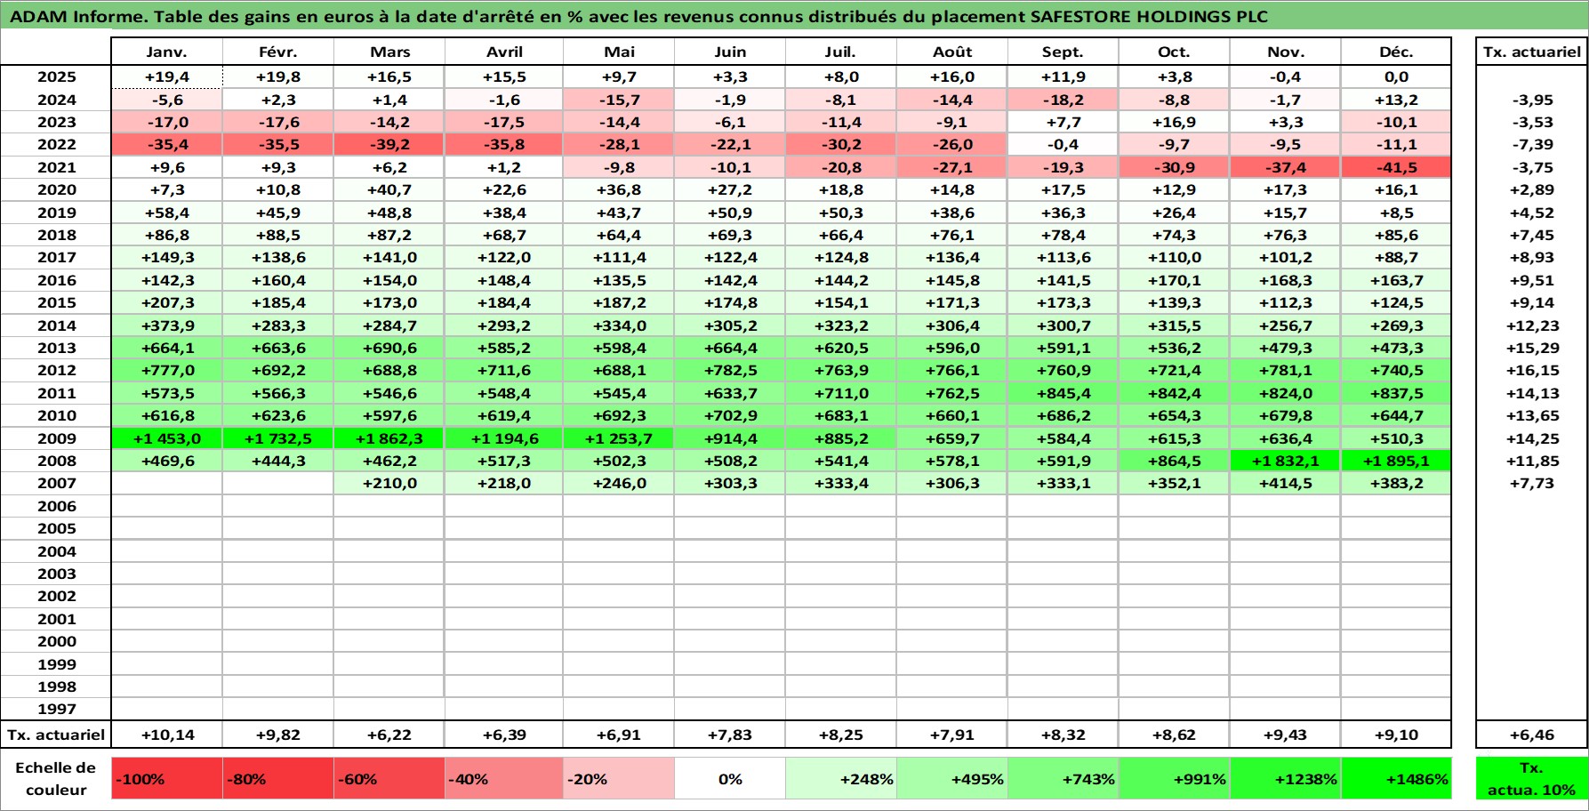This screenshot has width=1589, height=811.
Task: Select the Avril column header
Action: point(504,52)
